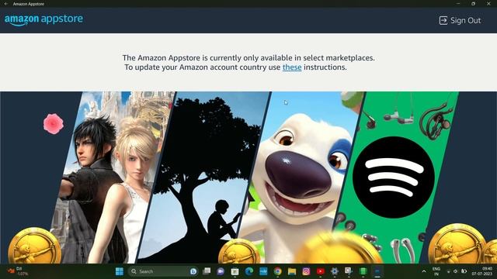
Task: Open the Teams chat taskbar icon
Action: point(221,271)
